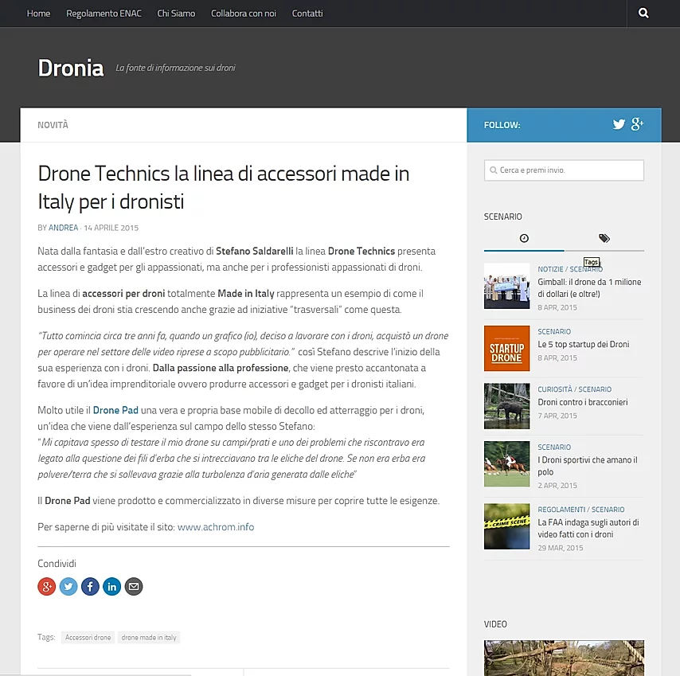Open Le 5 top startup dei Droni
The height and width of the screenshot is (676, 680).
pyautogui.click(x=584, y=344)
